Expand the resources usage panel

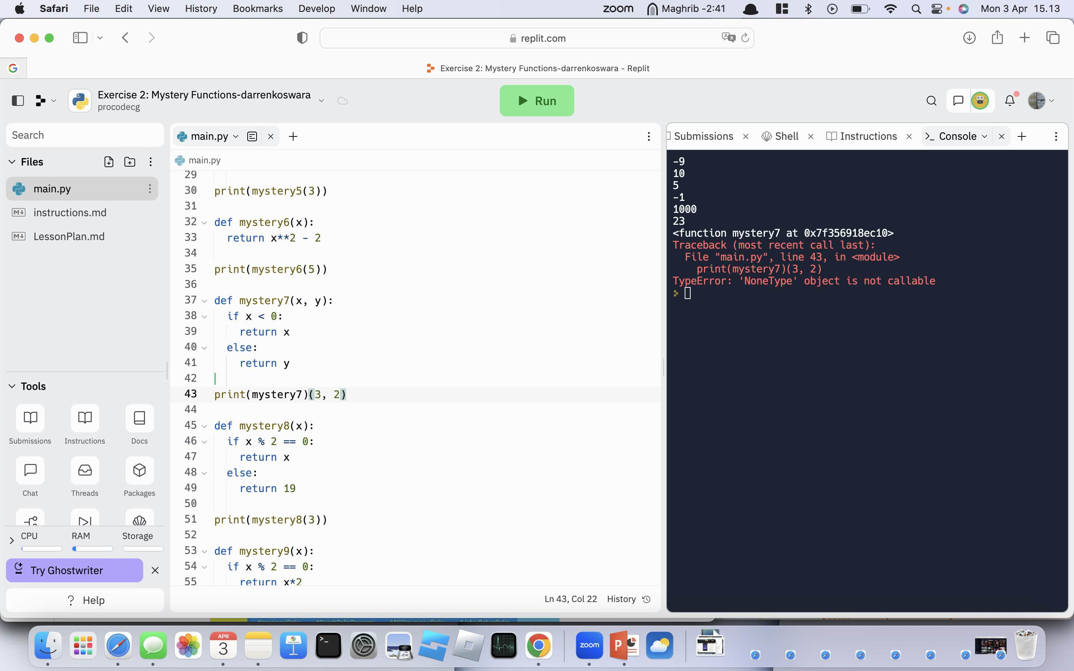point(12,540)
